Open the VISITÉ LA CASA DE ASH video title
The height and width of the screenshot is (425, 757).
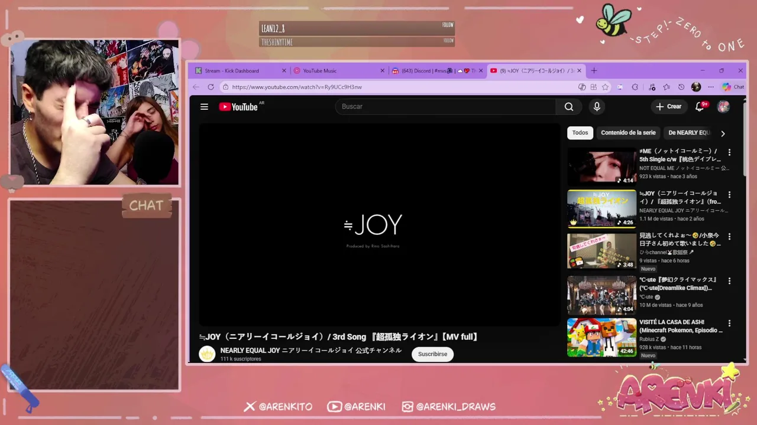click(681, 326)
